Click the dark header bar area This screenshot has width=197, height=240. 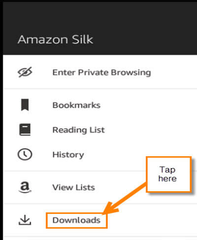tap(100, 27)
